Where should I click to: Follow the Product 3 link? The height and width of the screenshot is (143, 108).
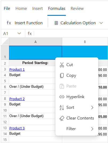tap(17, 128)
